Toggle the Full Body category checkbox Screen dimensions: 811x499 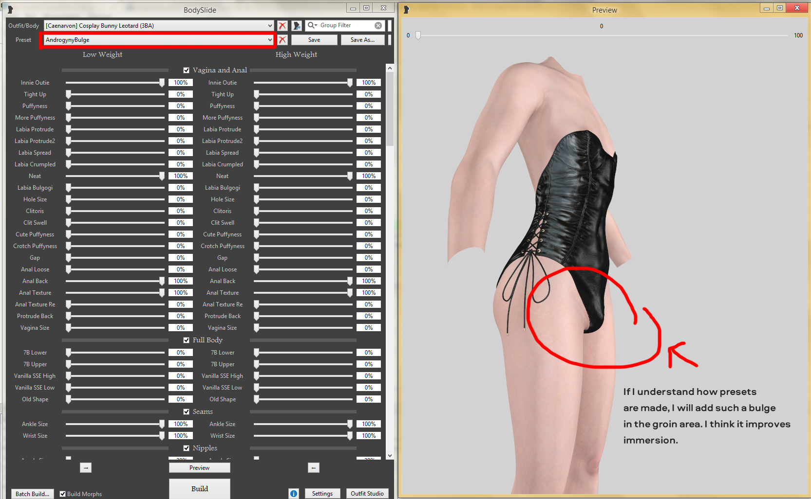186,340
